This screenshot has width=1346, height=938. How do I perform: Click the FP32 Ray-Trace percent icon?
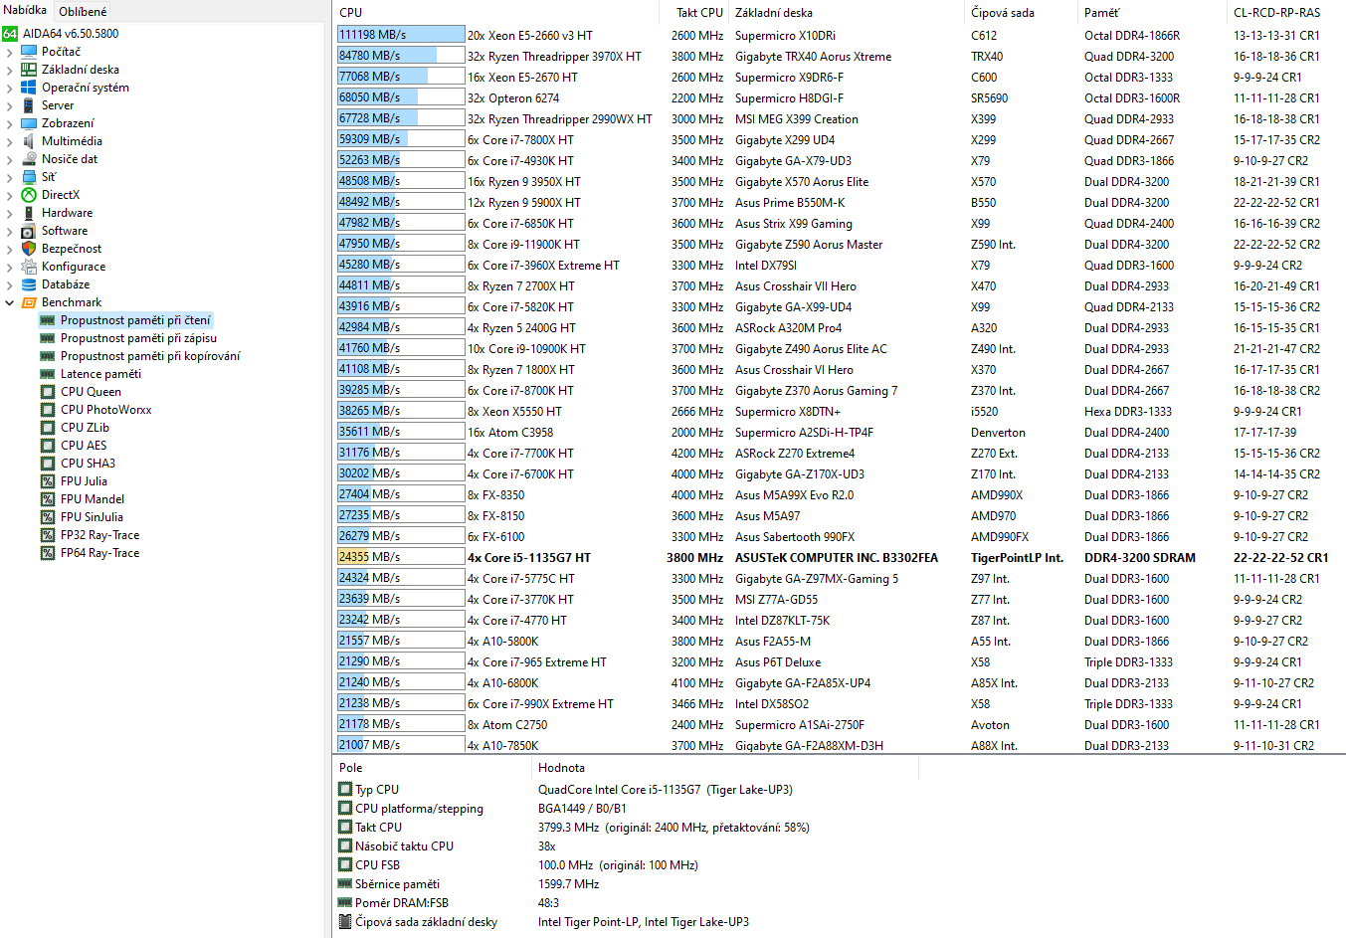point(47,535)
